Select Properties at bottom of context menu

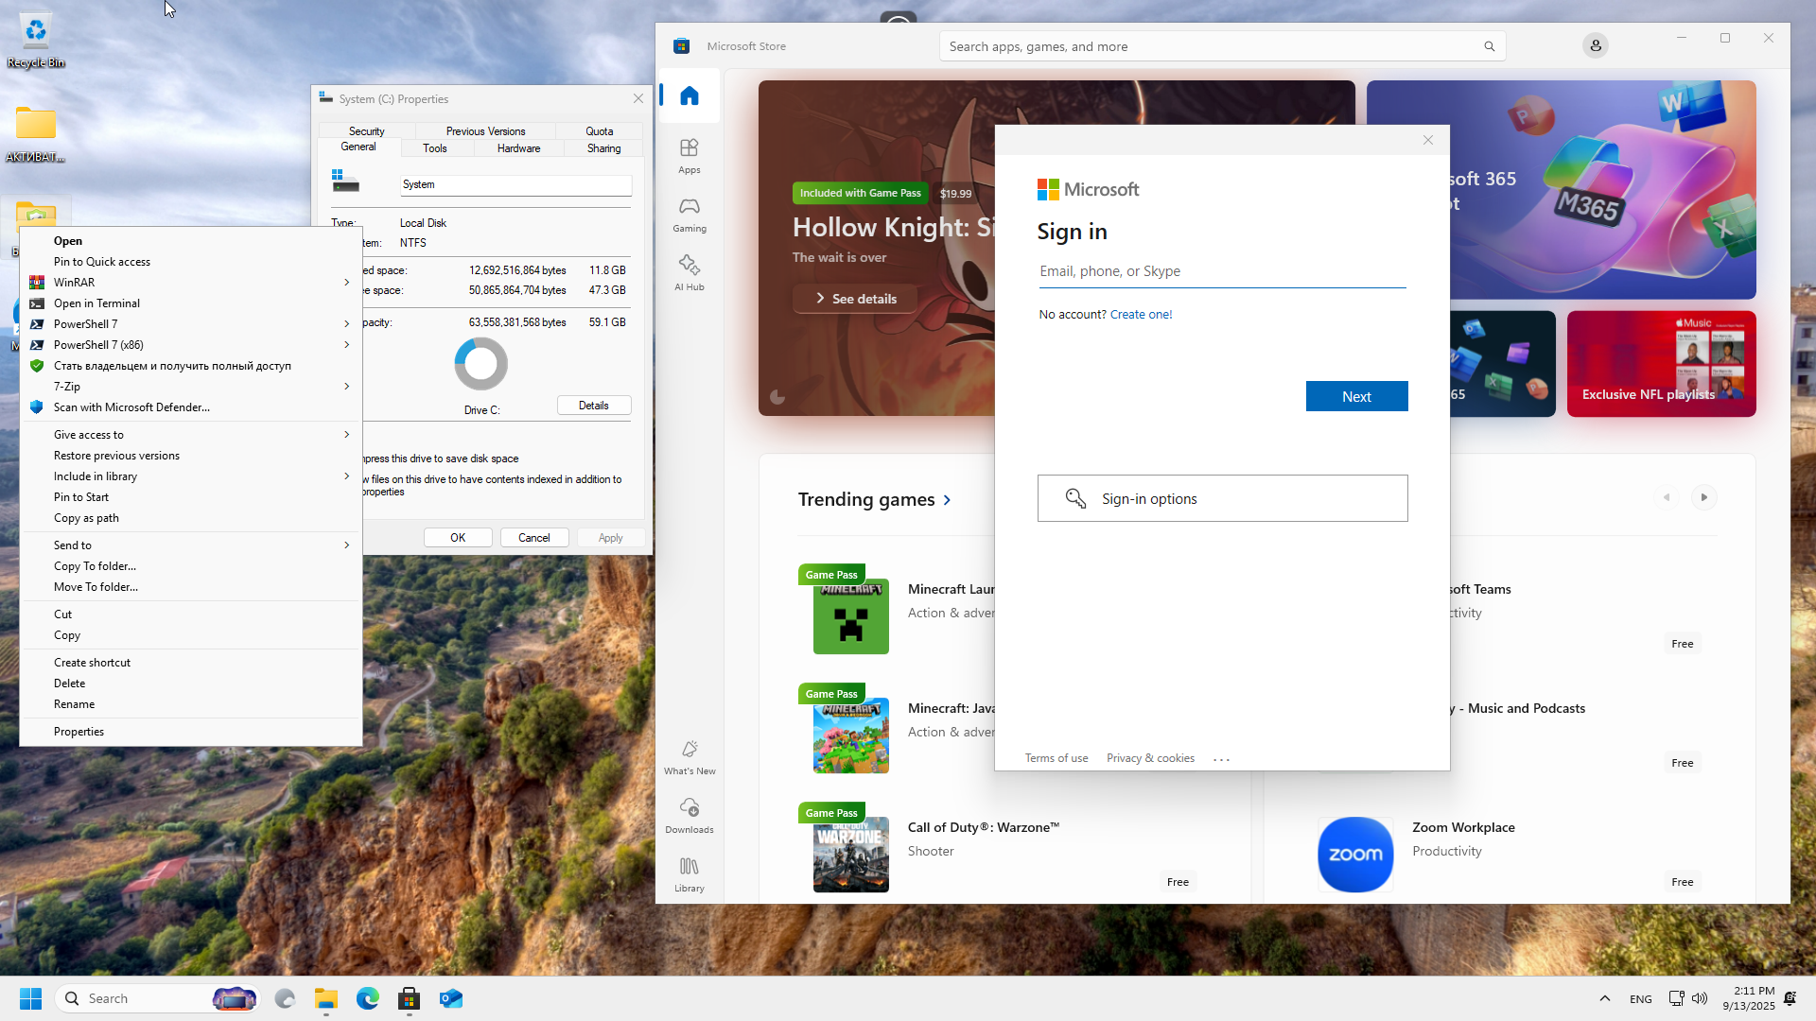click(191, 732)
